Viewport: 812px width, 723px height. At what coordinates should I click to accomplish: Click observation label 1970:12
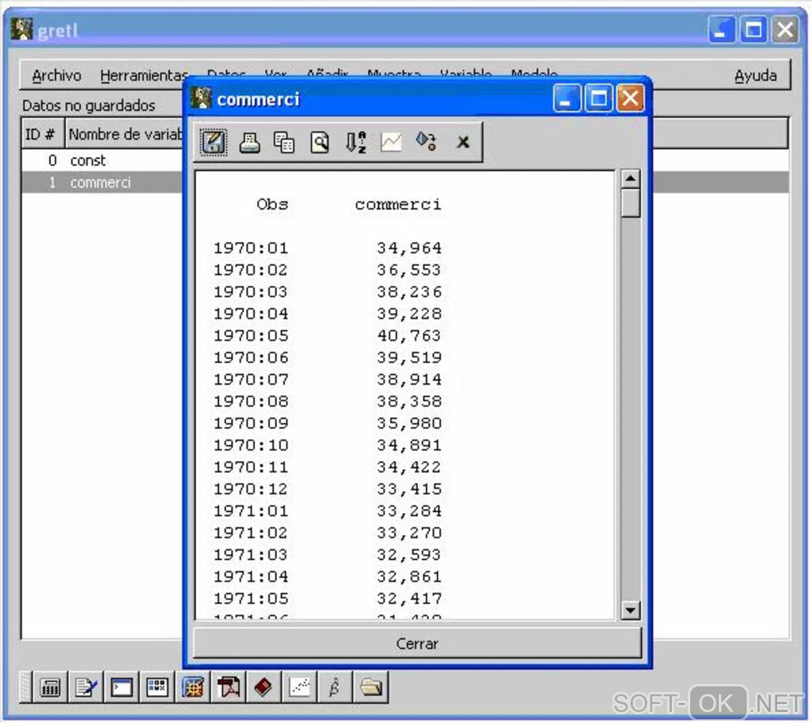(251, 489)
